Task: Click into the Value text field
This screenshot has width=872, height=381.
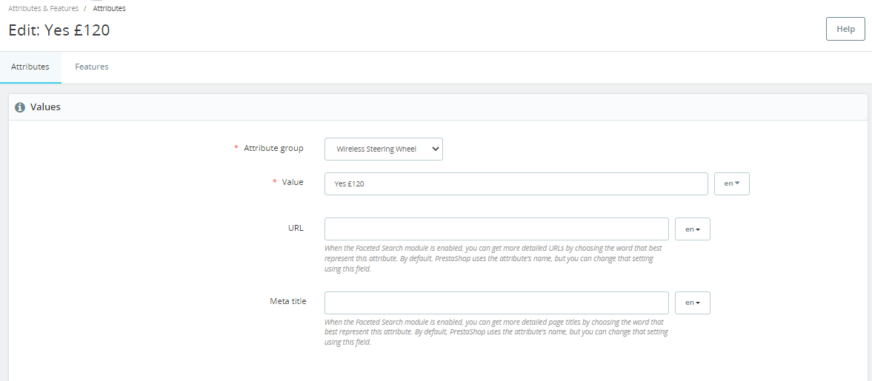Action: pyautogui.click(x=516, y=183)
